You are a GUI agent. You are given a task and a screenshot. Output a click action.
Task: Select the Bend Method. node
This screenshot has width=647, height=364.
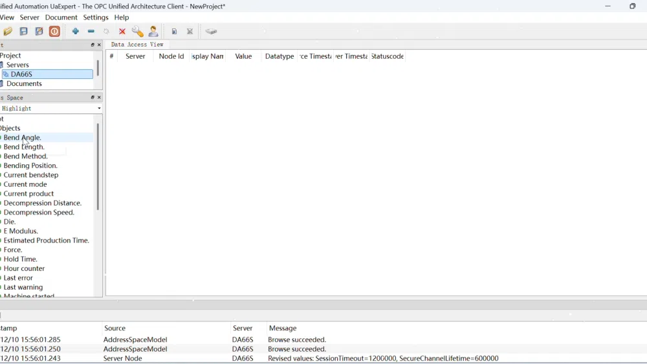pos(26,156)
